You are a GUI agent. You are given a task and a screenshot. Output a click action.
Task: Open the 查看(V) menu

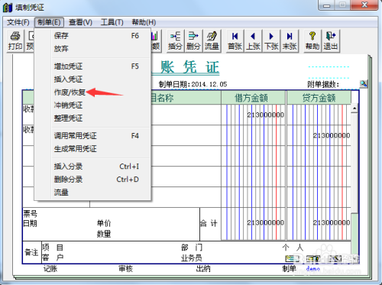click(x=80, y=22)
